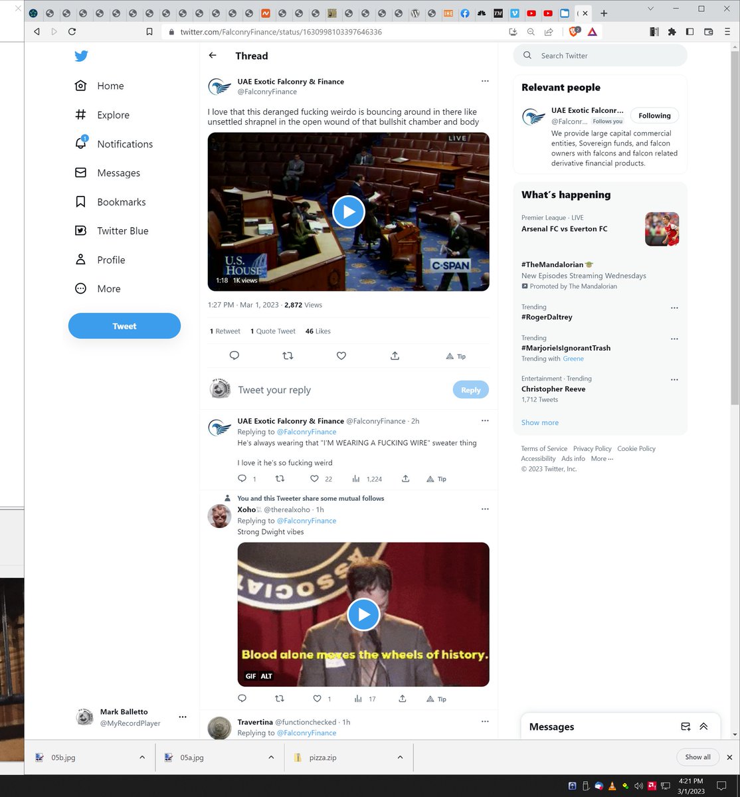Open Twitter Blue in sidebar
Image resolution: width=740 pixels, height=797 pixels.
(112, 230)
